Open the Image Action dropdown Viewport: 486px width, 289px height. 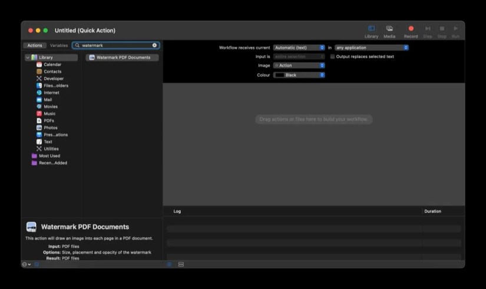(299, 66)
